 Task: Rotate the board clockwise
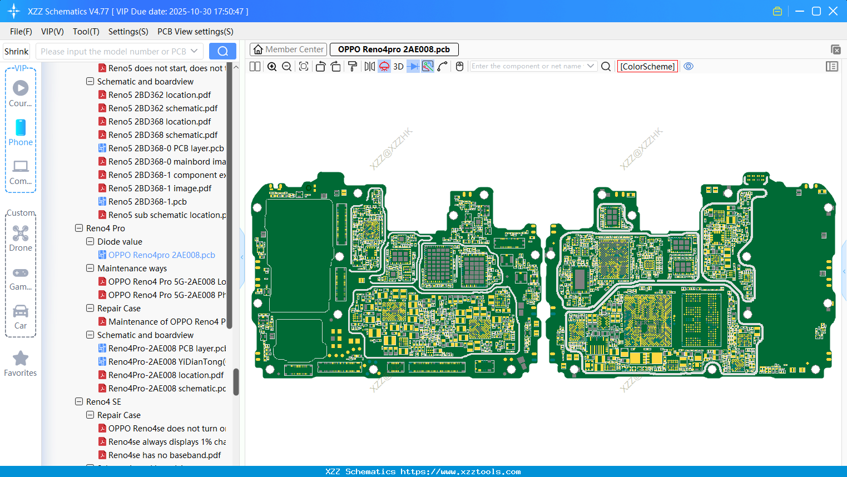coord(336,67)
